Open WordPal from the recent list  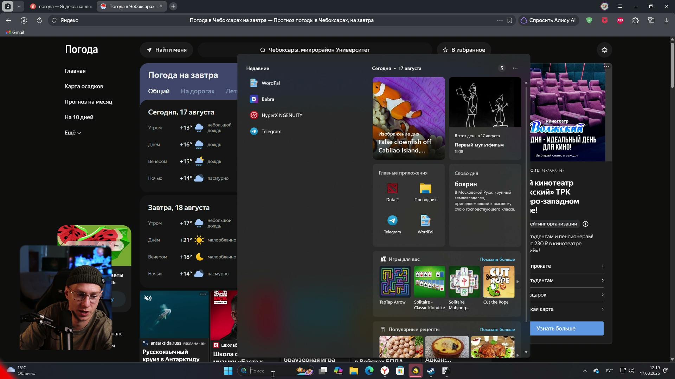265,83
